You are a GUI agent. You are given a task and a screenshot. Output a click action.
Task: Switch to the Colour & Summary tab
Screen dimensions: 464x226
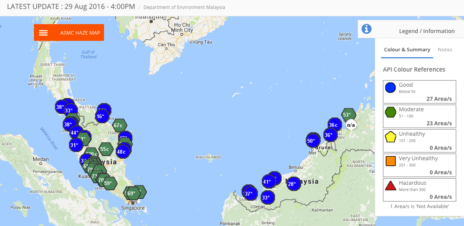407,50
